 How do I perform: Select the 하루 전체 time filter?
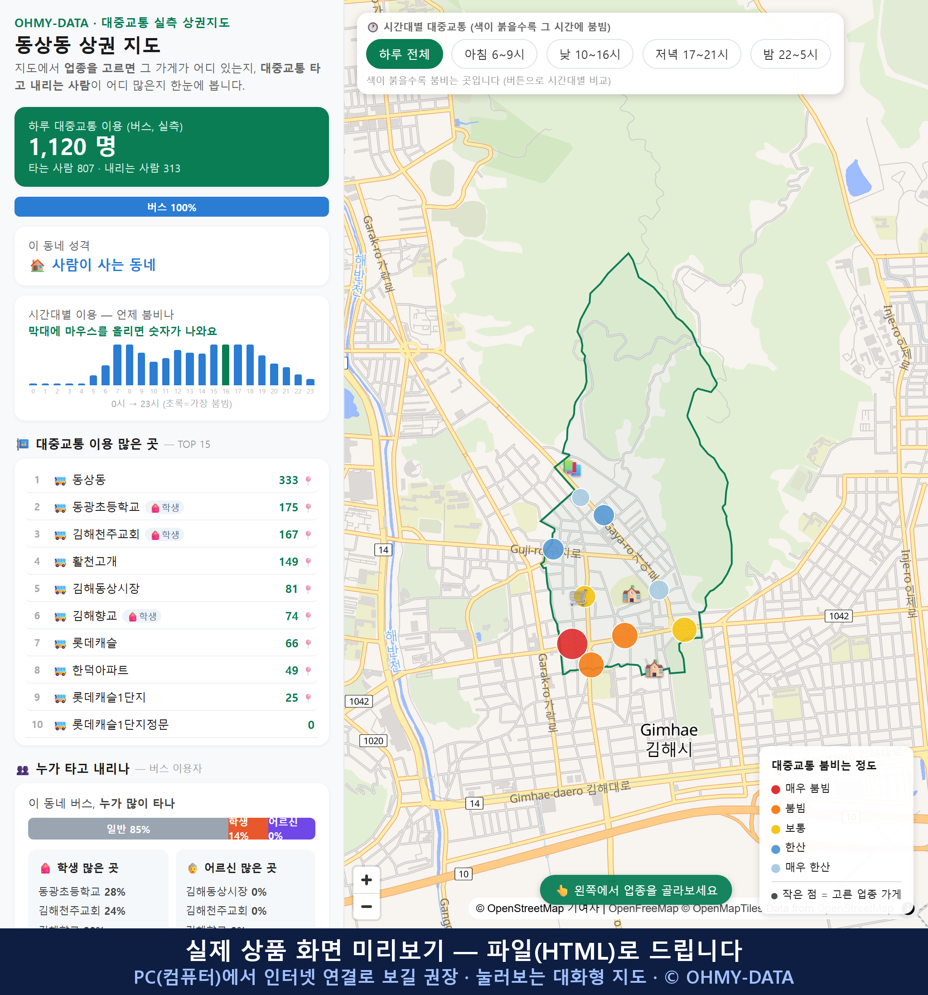pyautogui.click(x=404, y=54)
